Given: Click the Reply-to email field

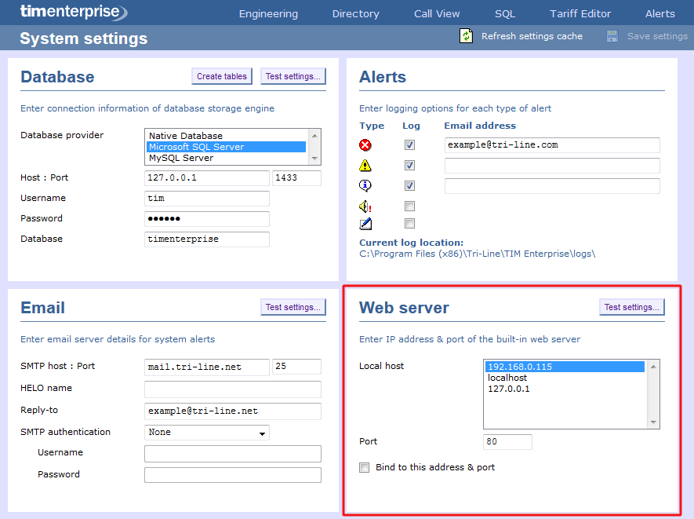Looking at the screenshot, I should pyautogui.click(x=233, y=411).
